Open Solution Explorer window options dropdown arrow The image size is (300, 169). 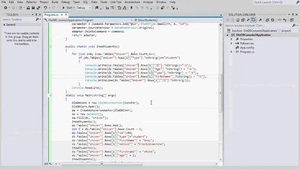coord(289,15)
